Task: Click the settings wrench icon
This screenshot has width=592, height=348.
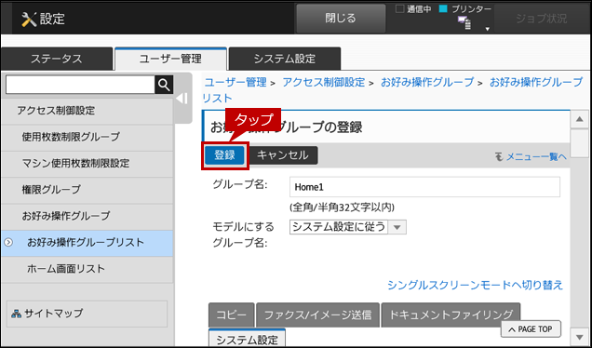Action: point(29,20)
